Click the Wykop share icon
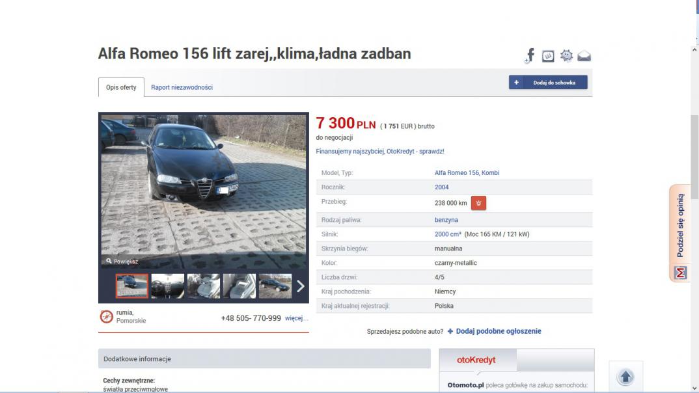The width and height of the screenshot is (699, 393). (548, 56)
